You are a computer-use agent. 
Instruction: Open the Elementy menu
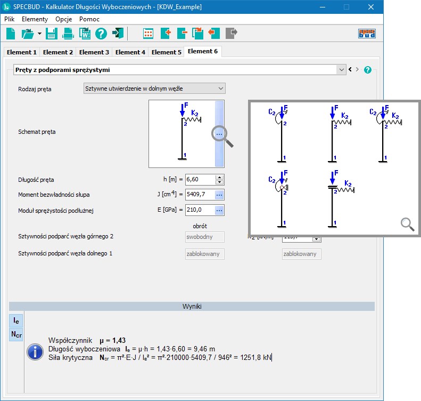tap(35, 19)
